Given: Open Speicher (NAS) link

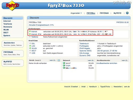Looking at the screenshot, I should (86, 51).
